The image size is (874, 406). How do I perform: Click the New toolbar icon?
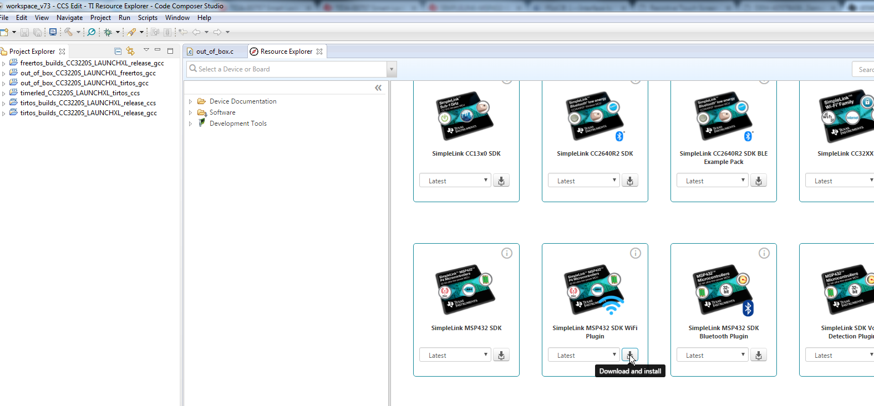pos(4,32)
